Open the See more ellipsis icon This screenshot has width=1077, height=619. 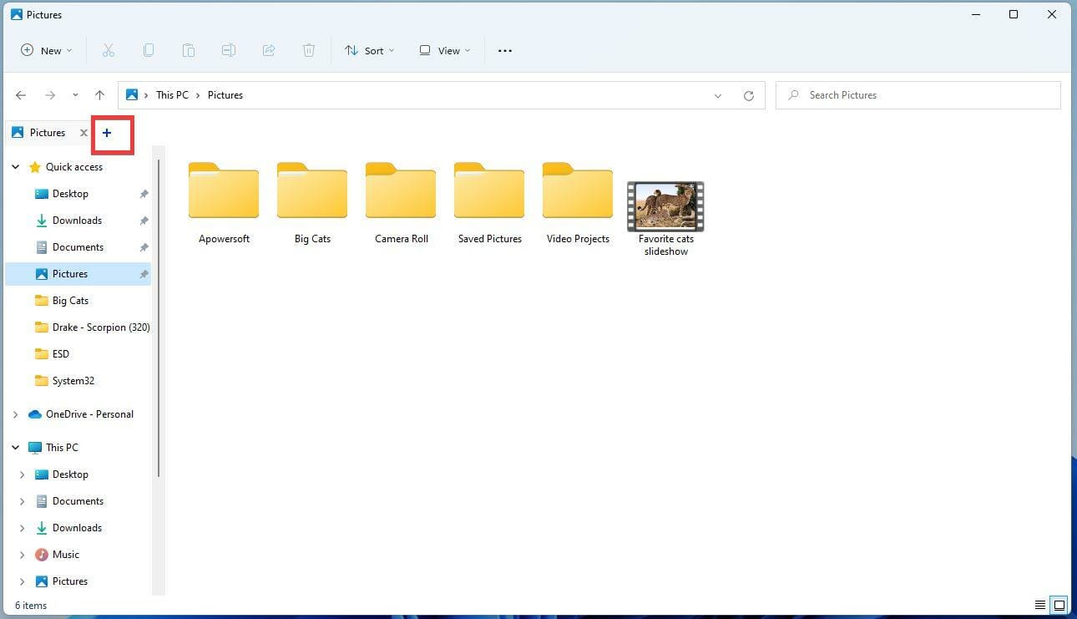(x=504, y=50)
